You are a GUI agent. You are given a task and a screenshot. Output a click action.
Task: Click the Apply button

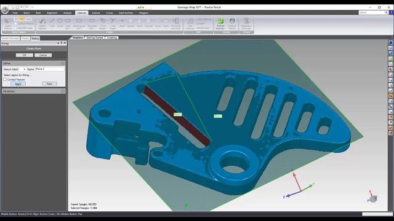click(18, 83)
